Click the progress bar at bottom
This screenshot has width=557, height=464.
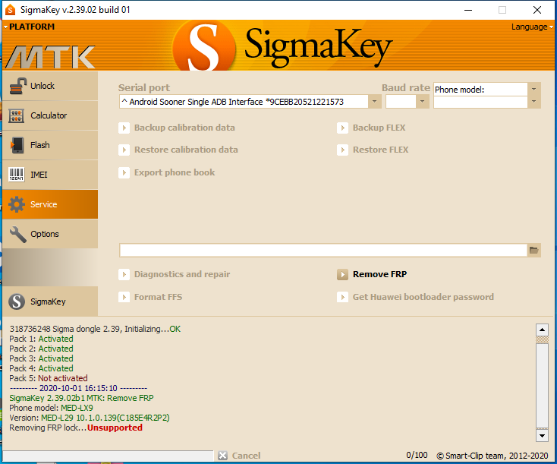click(108, 456)
